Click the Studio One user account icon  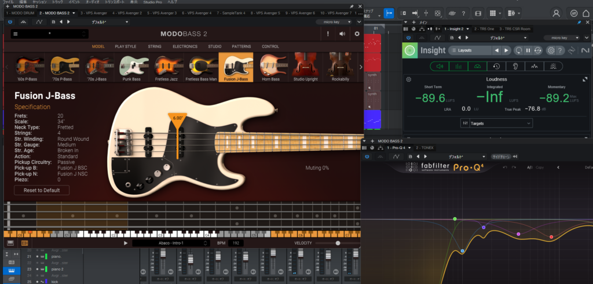557,13
